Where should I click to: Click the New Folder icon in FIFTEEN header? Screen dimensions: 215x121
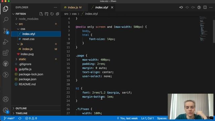pyautogui.click(x=46, y=14)
